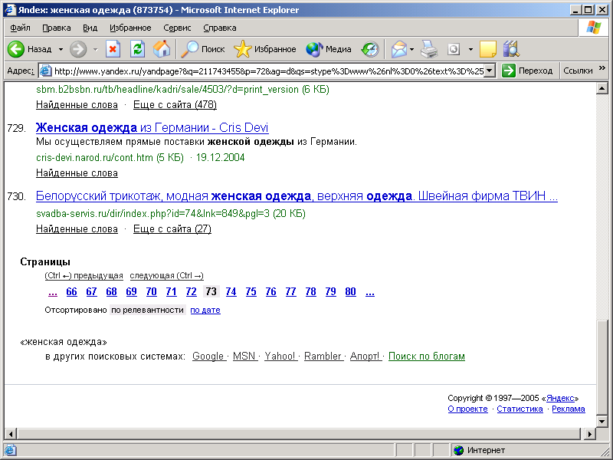
Task: Search the query in Rambler
Action: point(323,356)
